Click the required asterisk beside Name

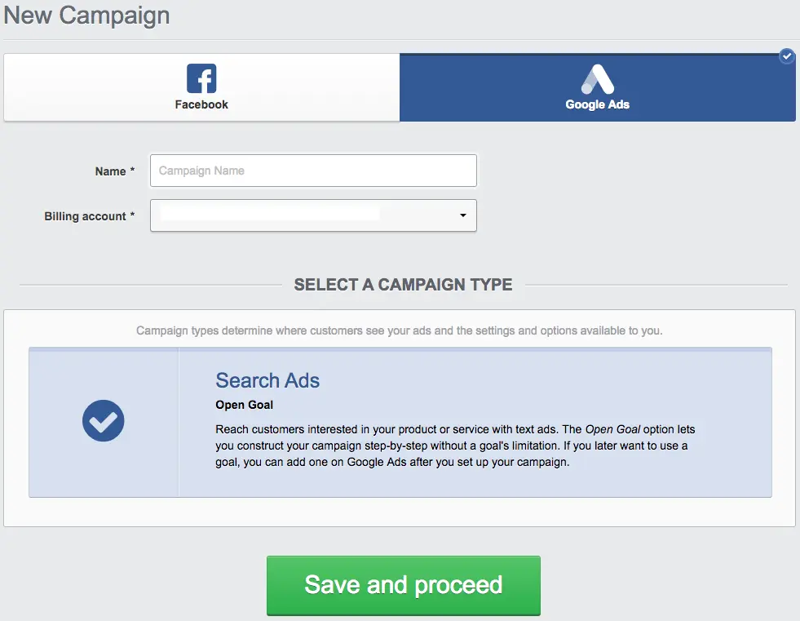click(x=132, y=171)
